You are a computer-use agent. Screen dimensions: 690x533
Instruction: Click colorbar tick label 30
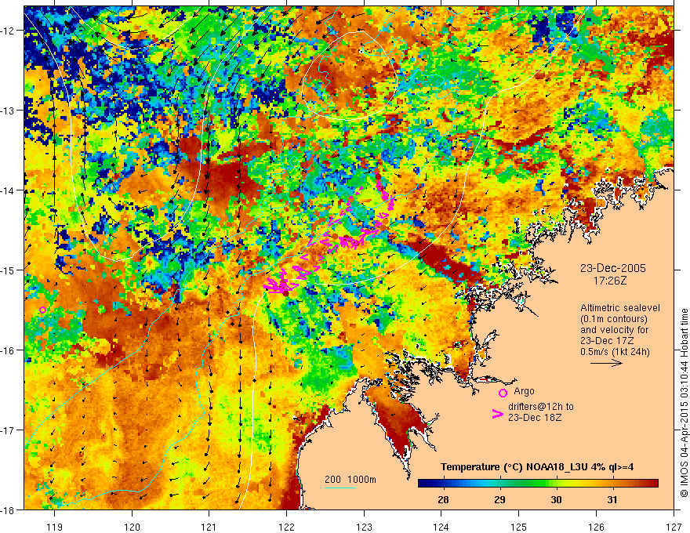(x=556, y=499)
